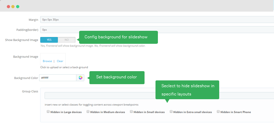Viewport: 274px width, 130px height.
Task: Click the yellow minimize window dot
Action: point(13,6)
